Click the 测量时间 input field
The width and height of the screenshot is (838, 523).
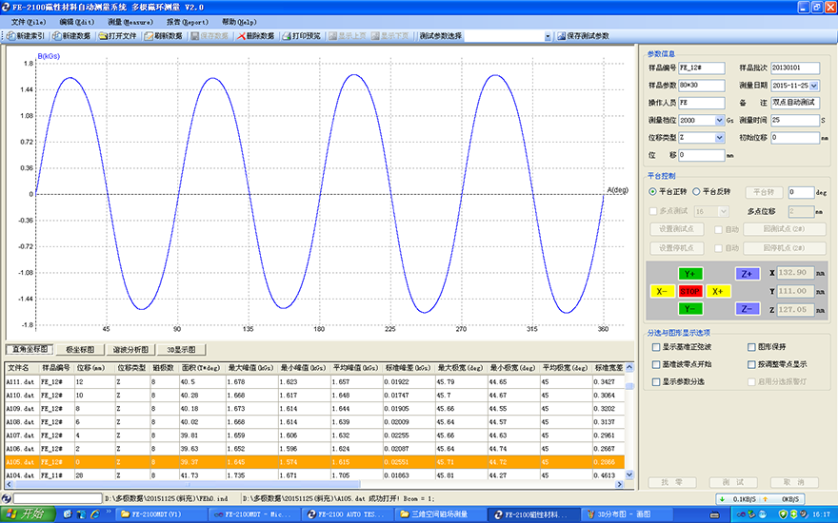click(x=795, y=121)
